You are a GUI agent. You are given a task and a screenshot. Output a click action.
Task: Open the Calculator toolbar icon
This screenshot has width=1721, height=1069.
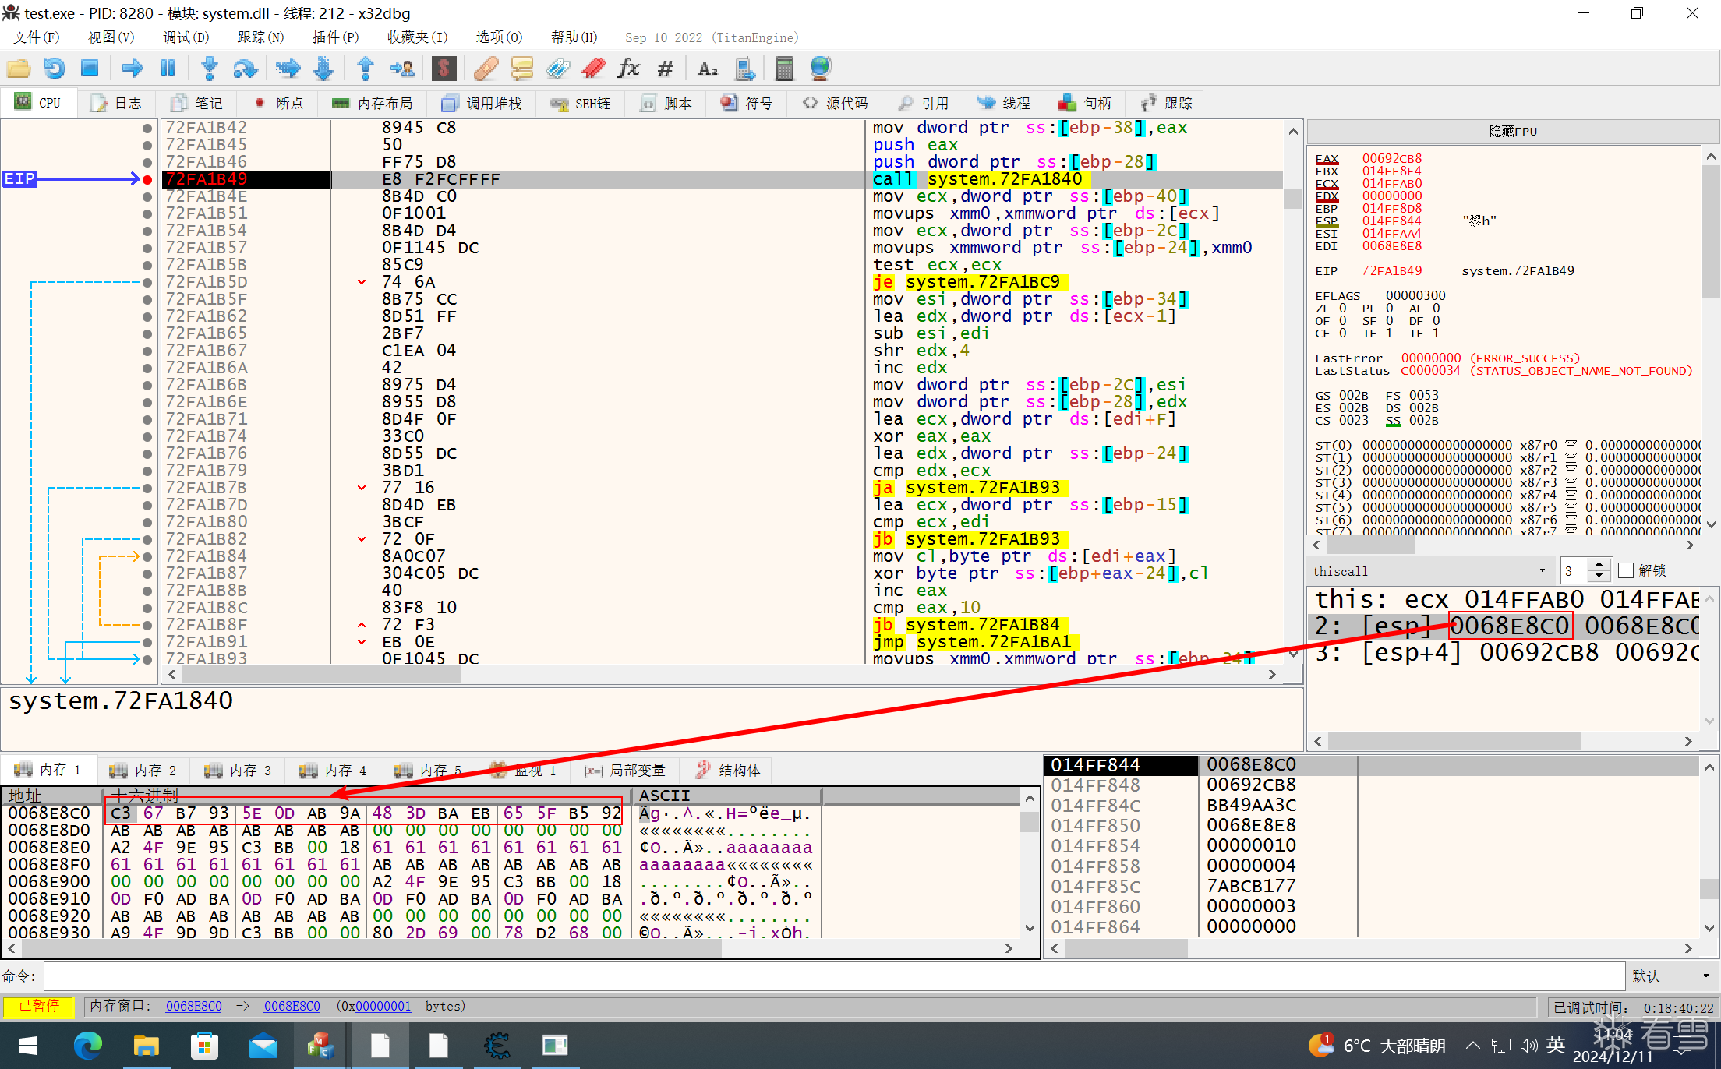(x=784, y=69)
